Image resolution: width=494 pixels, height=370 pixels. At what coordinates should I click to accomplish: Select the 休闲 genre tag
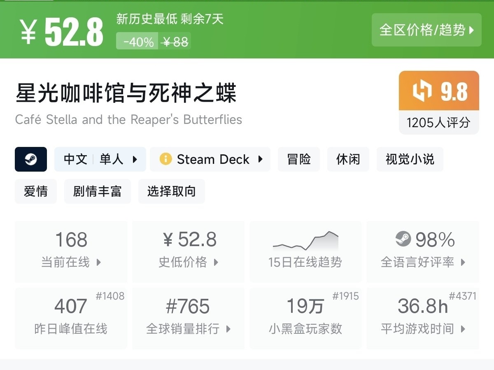(348, 159)
